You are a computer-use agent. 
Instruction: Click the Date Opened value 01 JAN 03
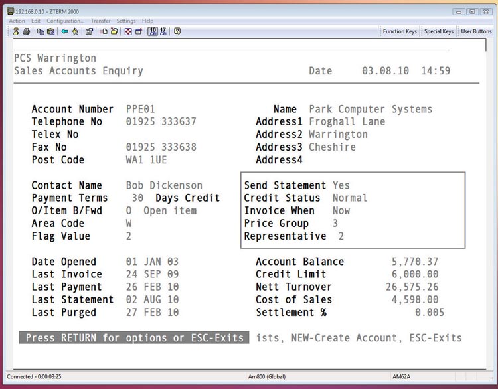point(152,262)
